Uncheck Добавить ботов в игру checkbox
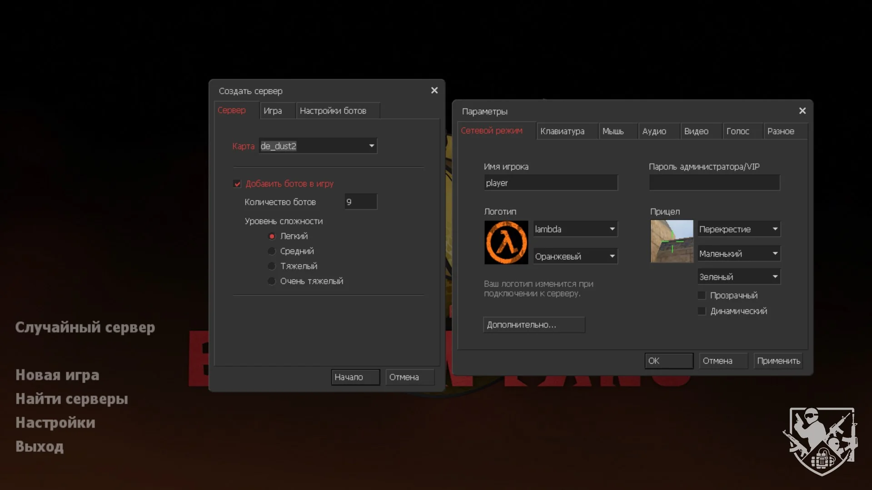This screenshot has width=872, height=490. click(x=237, y=184)
